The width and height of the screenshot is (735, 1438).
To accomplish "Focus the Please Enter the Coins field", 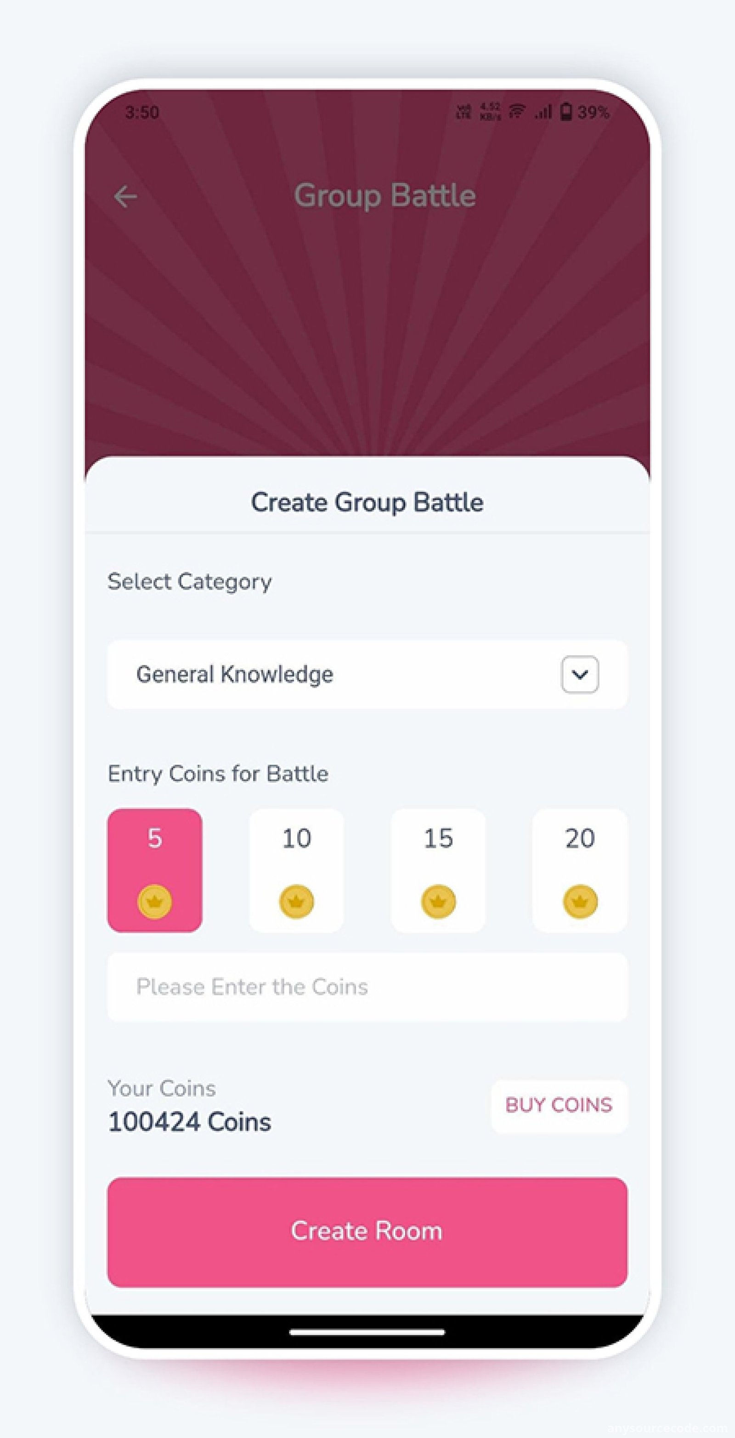I will (367, 986).
